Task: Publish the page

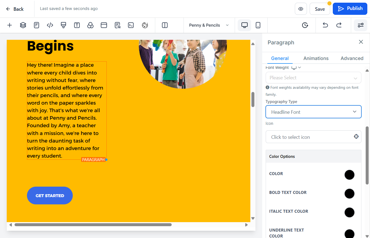Action: click(350, 9)
